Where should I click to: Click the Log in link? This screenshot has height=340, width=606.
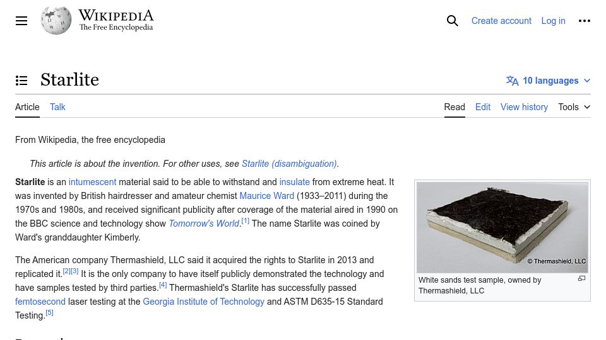(553, 21)
